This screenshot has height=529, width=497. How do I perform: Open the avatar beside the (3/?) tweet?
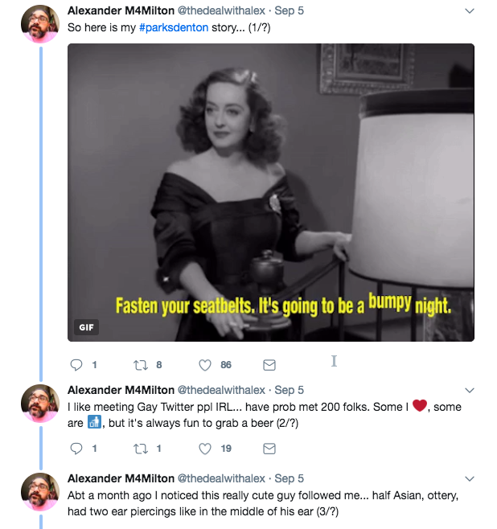(40, 492)
